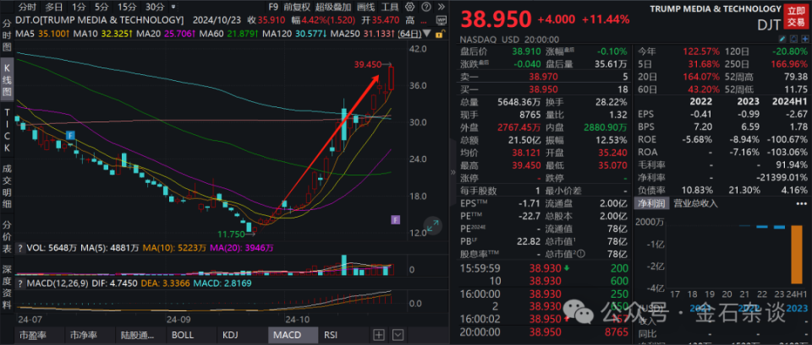
Task: Click the F9 button
Action: tap(274, 8)
